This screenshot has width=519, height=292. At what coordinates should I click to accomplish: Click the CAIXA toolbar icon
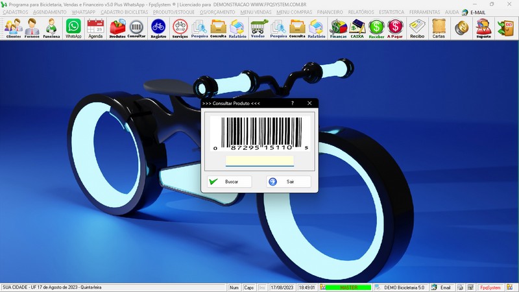point(357,29)
